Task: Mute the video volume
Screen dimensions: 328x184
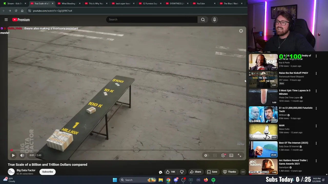Action: 22,155
